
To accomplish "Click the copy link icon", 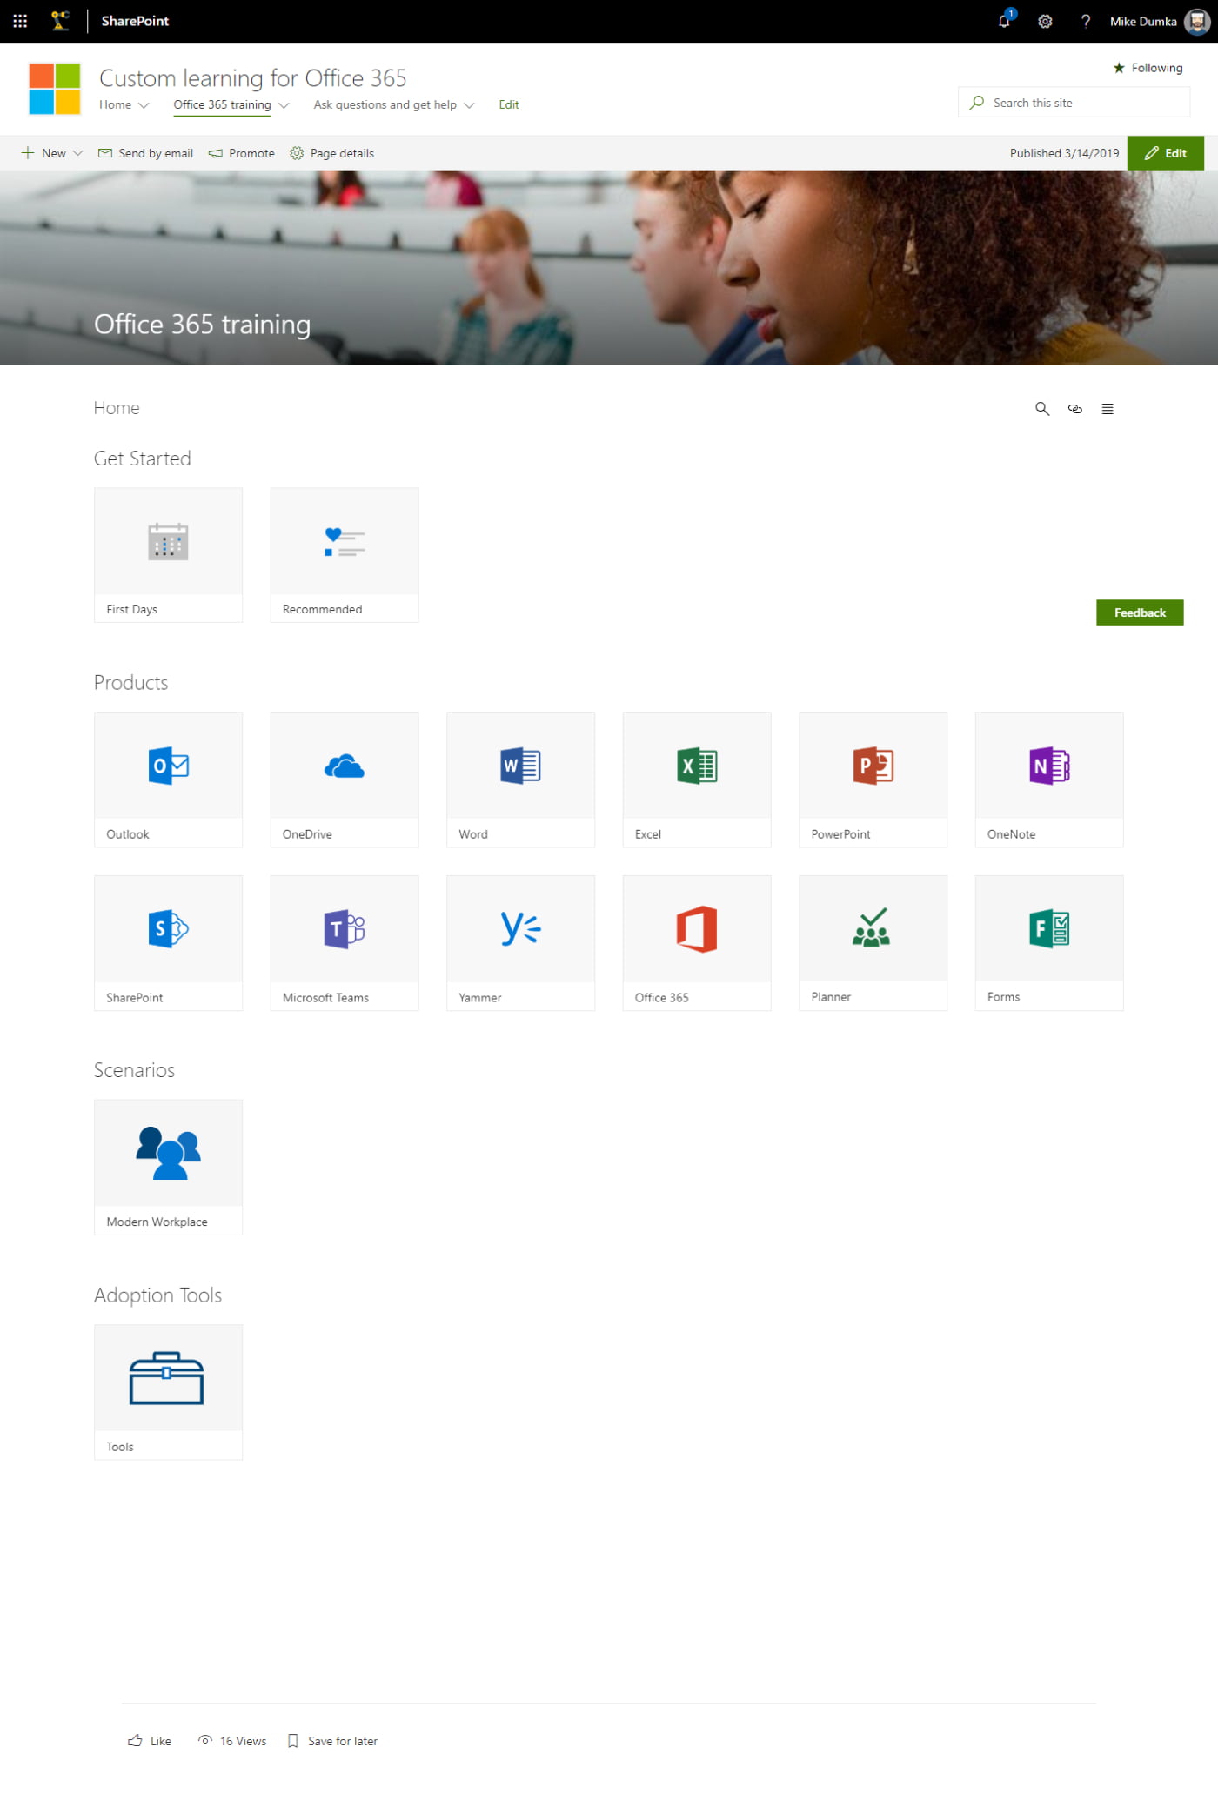I will [1075, 409].
